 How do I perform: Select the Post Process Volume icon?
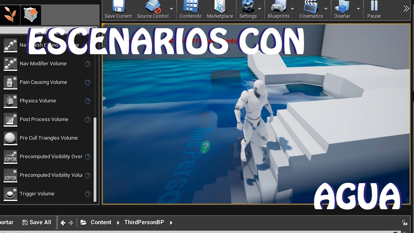pyautogui.click(x=10, y=119)
